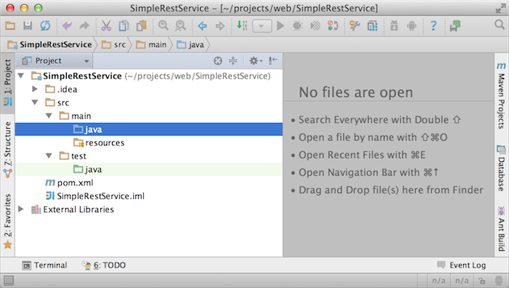Select the .idea folder row
The image size is (509, 288).
tap(148, 89)
